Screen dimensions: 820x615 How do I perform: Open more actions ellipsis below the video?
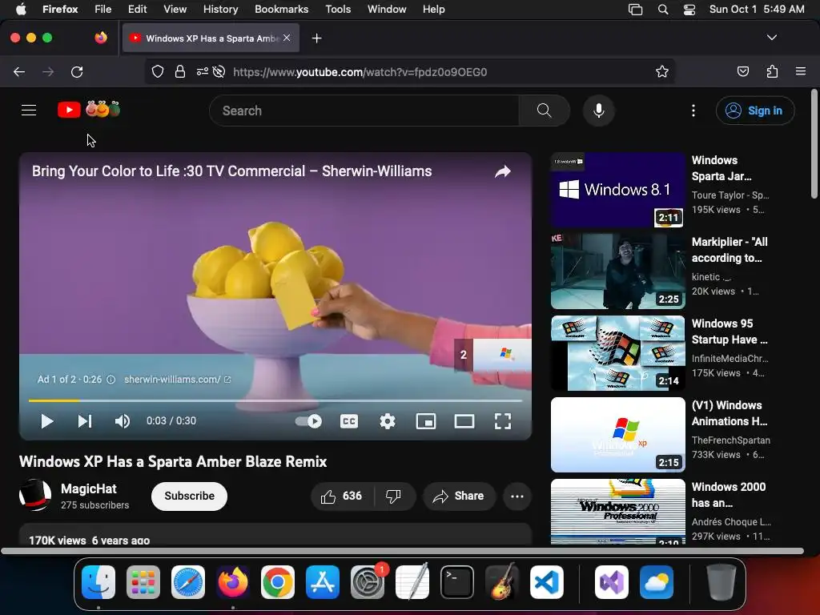pyautogui.click(x=517, y=496)
